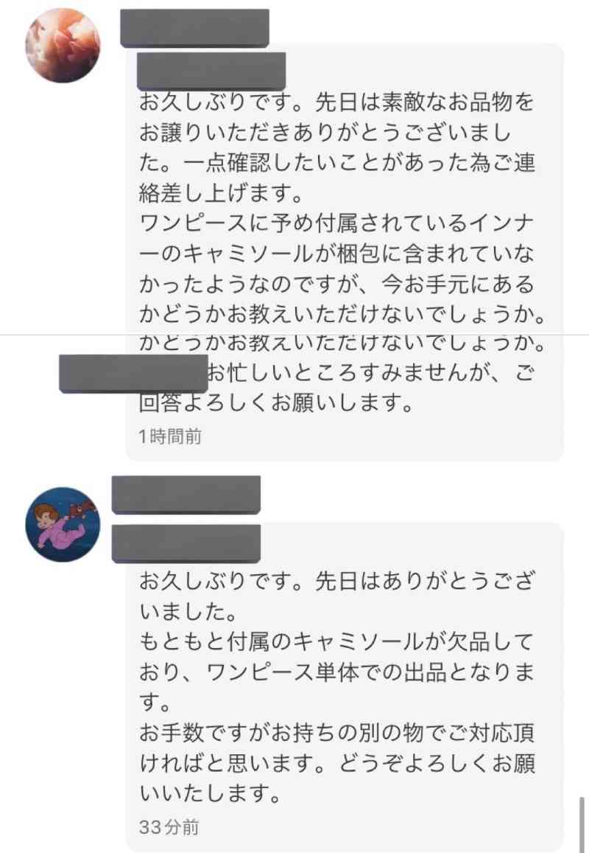Image resolution: width=589 pixels, height=853 pixels.
Task: Tap the redacted username above the second message
Action: 186,495
